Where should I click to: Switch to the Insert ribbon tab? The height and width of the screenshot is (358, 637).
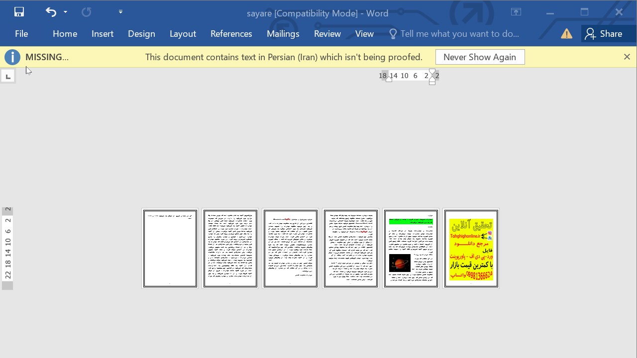(103, 34)
